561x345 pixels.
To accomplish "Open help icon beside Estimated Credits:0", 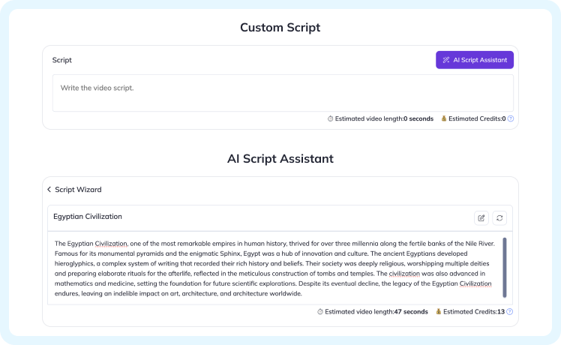I will [511, 118].
